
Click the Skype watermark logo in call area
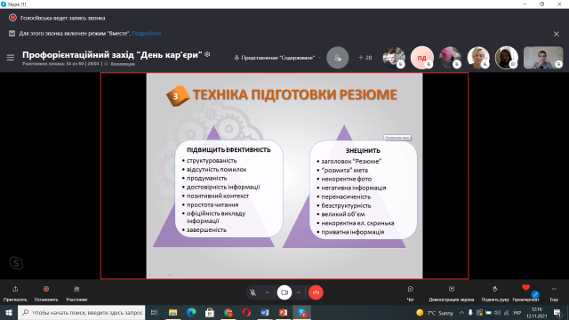click(16, 263)
